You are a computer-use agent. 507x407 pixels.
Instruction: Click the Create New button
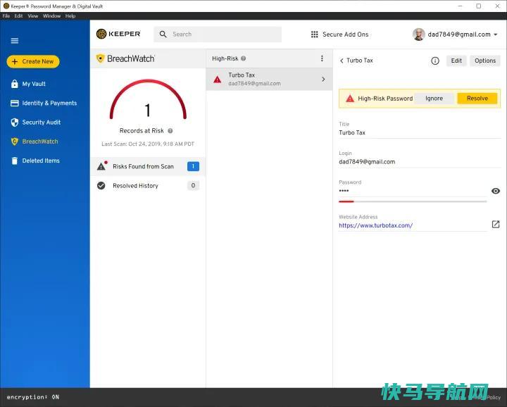(33, 61)
